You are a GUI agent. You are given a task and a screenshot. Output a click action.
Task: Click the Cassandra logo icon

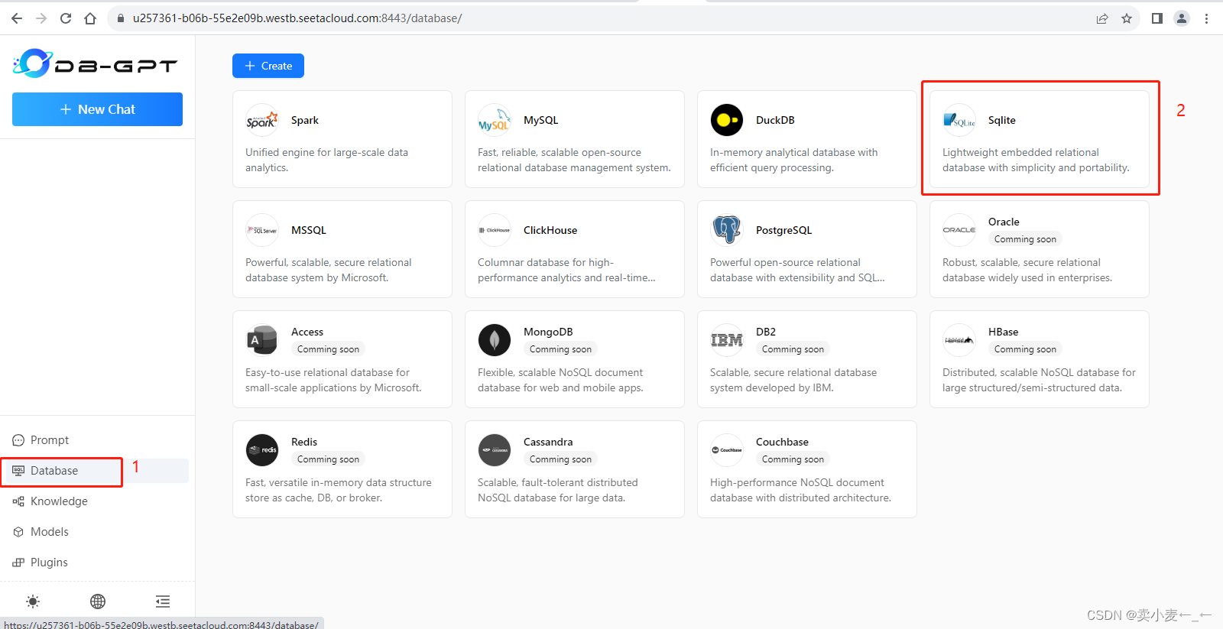pyautogui.click(x=495, y=450)
